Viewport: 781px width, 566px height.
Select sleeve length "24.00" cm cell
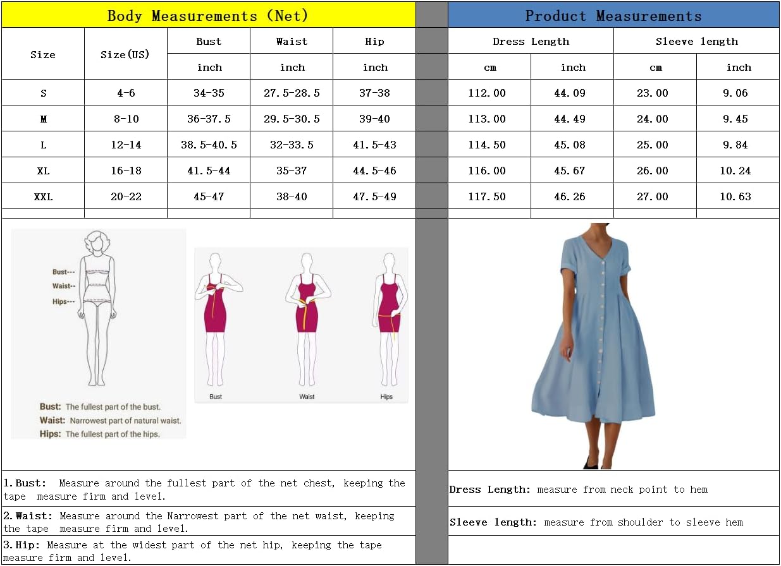655,119
